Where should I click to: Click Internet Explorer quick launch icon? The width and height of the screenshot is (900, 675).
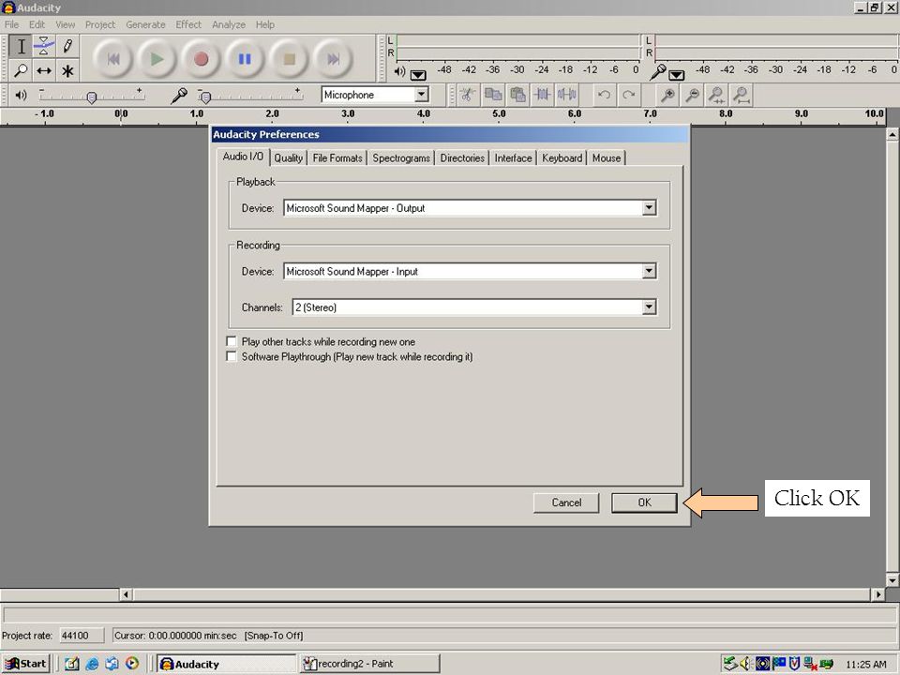click(x=92, y=664)
